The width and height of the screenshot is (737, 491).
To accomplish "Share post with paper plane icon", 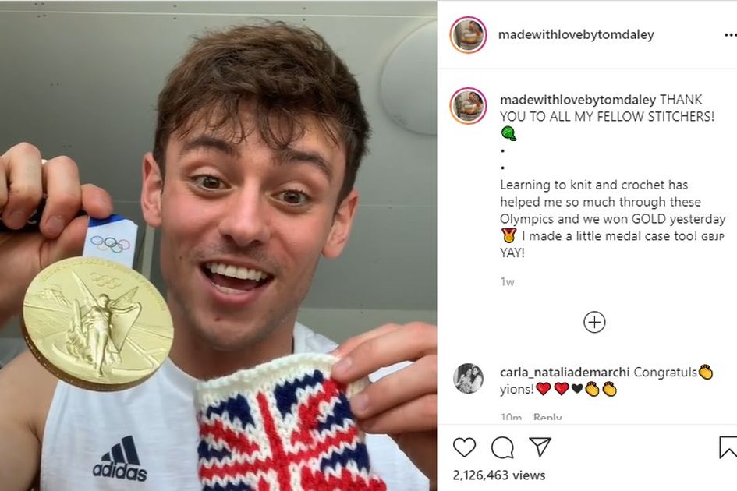I will pyautogui.click(x=540, y=447).
